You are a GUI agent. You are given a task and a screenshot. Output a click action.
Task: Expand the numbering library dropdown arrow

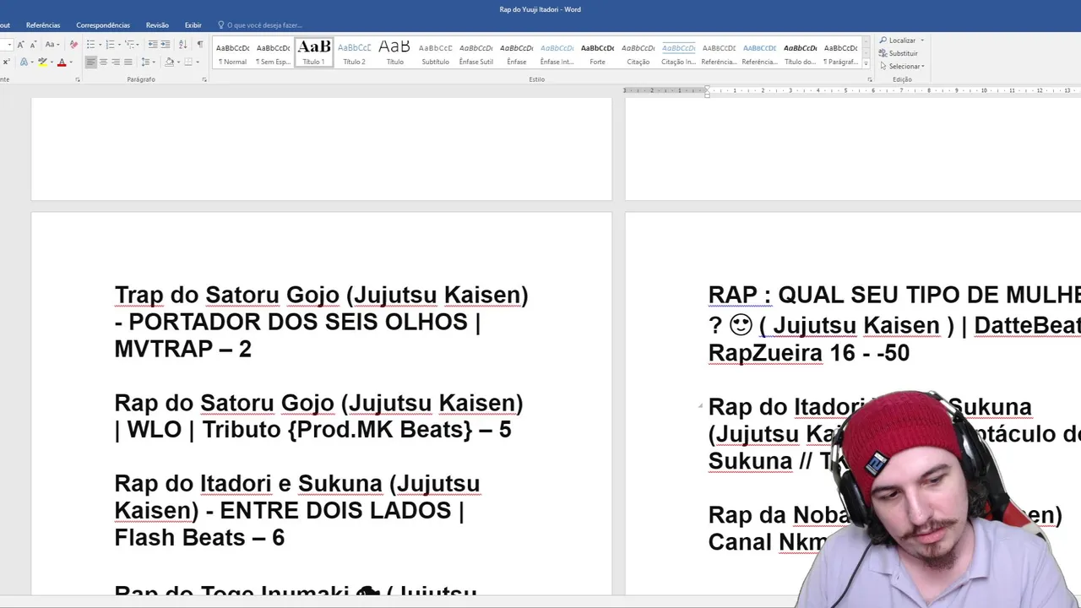[119, 45]
